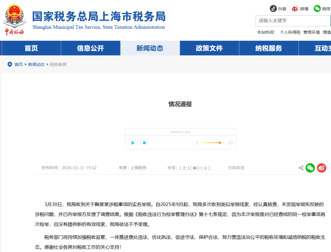Click the share network icon below the article date
The height and width of the screenshot is (252, 331).
point(301,168)
